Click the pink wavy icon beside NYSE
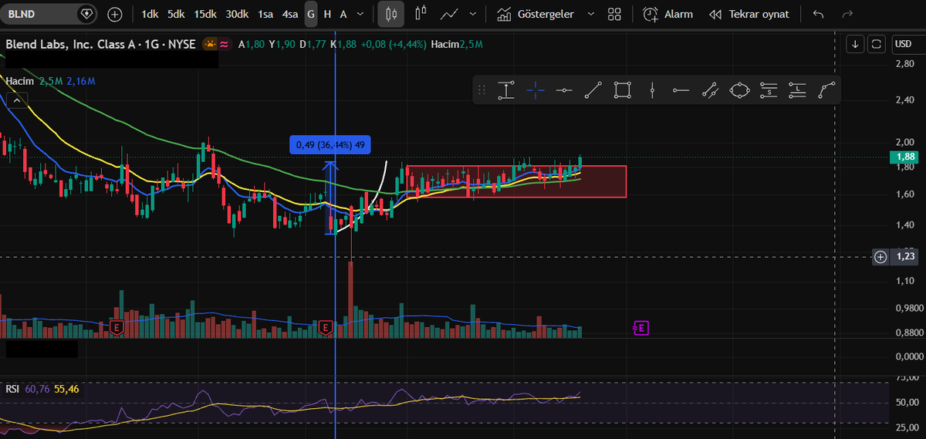 pyautogui.click(x=224, y=45)
